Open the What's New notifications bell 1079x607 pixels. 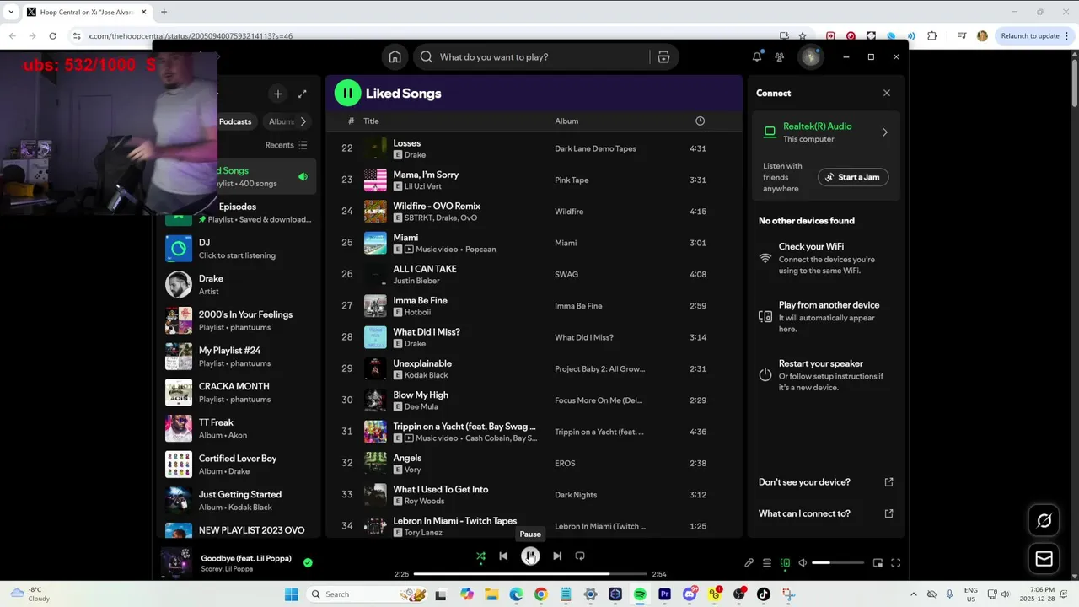point(757,56)
